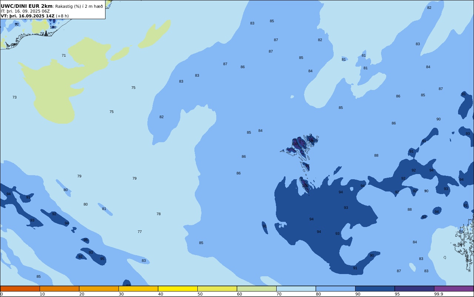The height and width of the screenshot is (297, 474).
Task: Click the legend tick label "60"
Action: pos(239,294)
